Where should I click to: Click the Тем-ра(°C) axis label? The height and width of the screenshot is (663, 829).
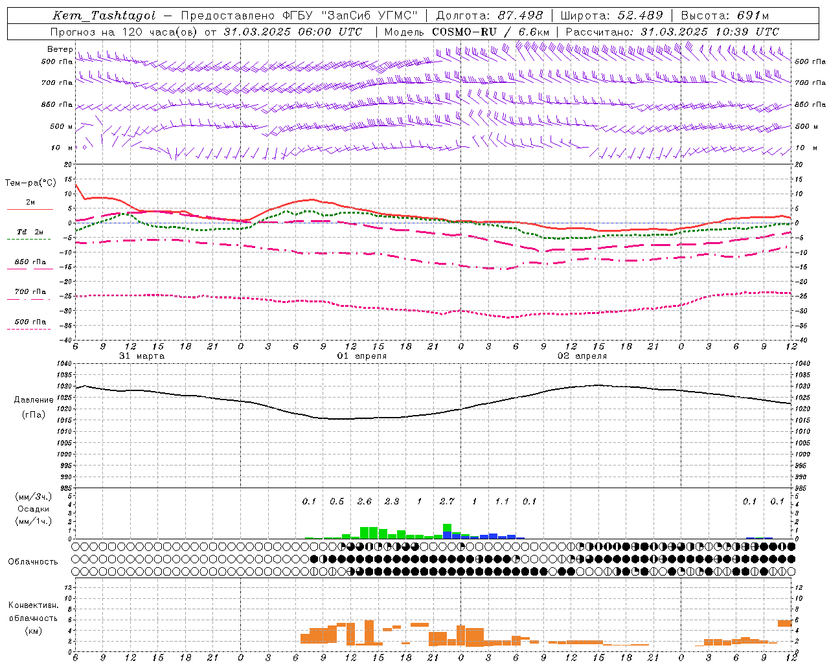click(30, 183)
